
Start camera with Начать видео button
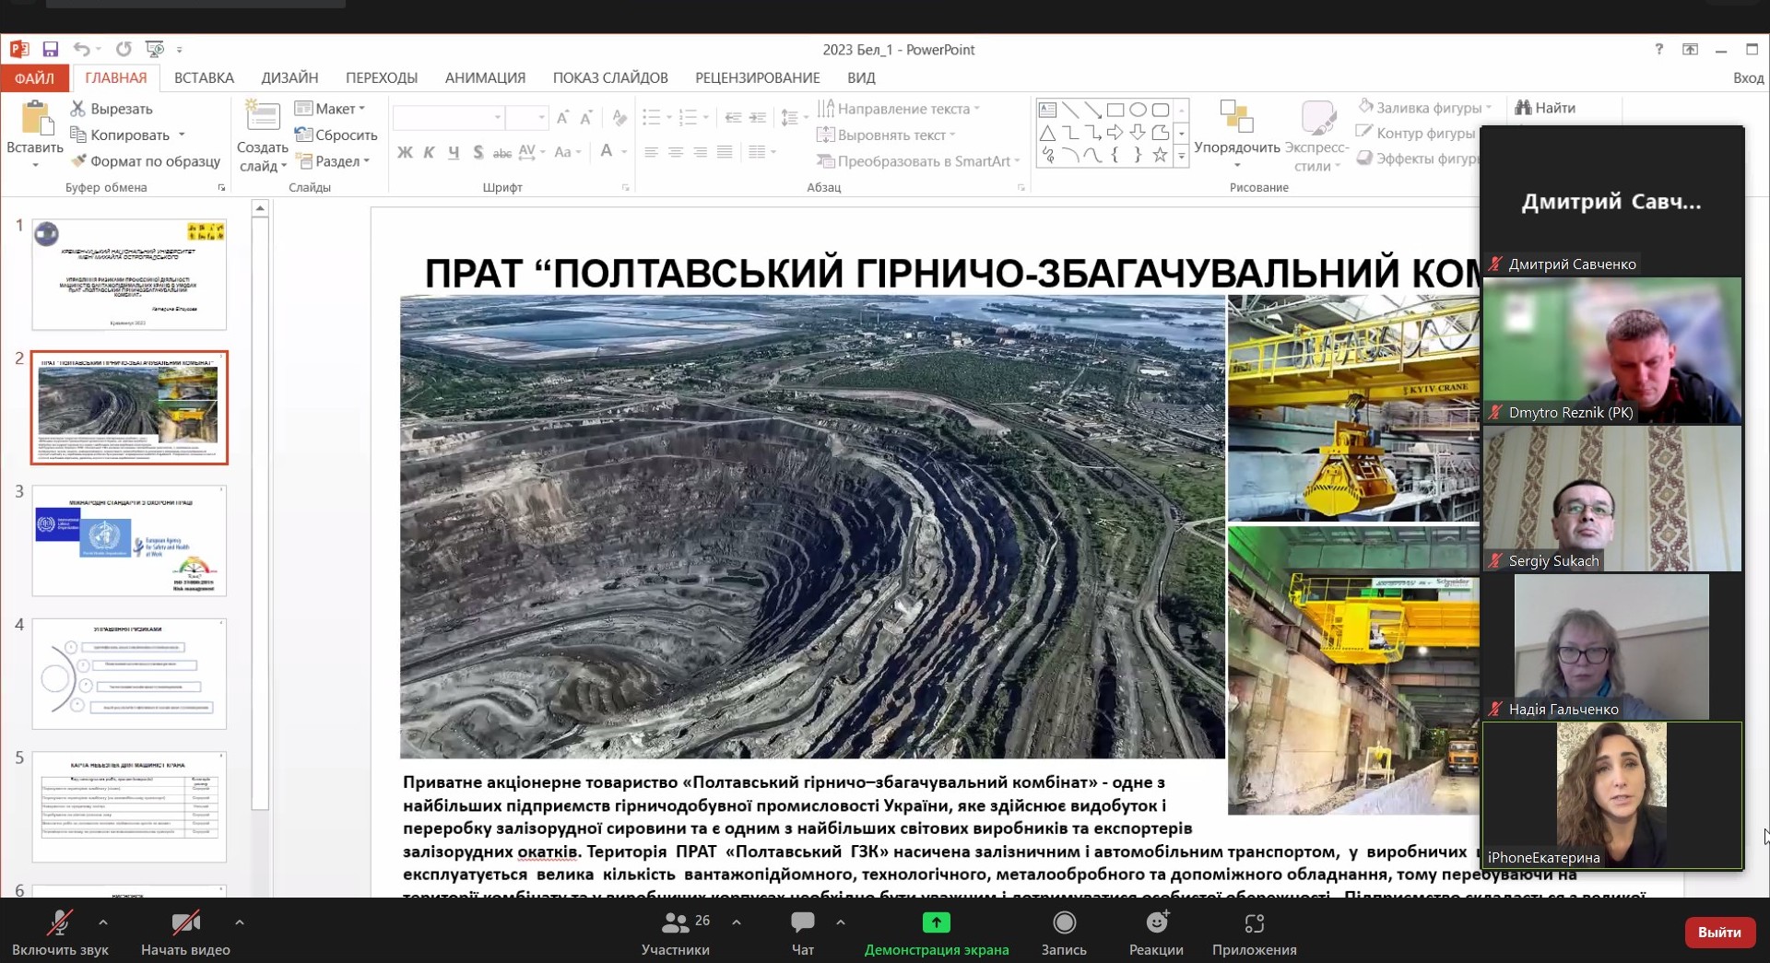tap(185, 933)
